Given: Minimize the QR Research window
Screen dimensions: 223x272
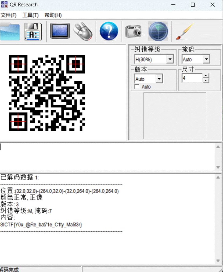Looking at the screenshot, I should tap(173, 5).
